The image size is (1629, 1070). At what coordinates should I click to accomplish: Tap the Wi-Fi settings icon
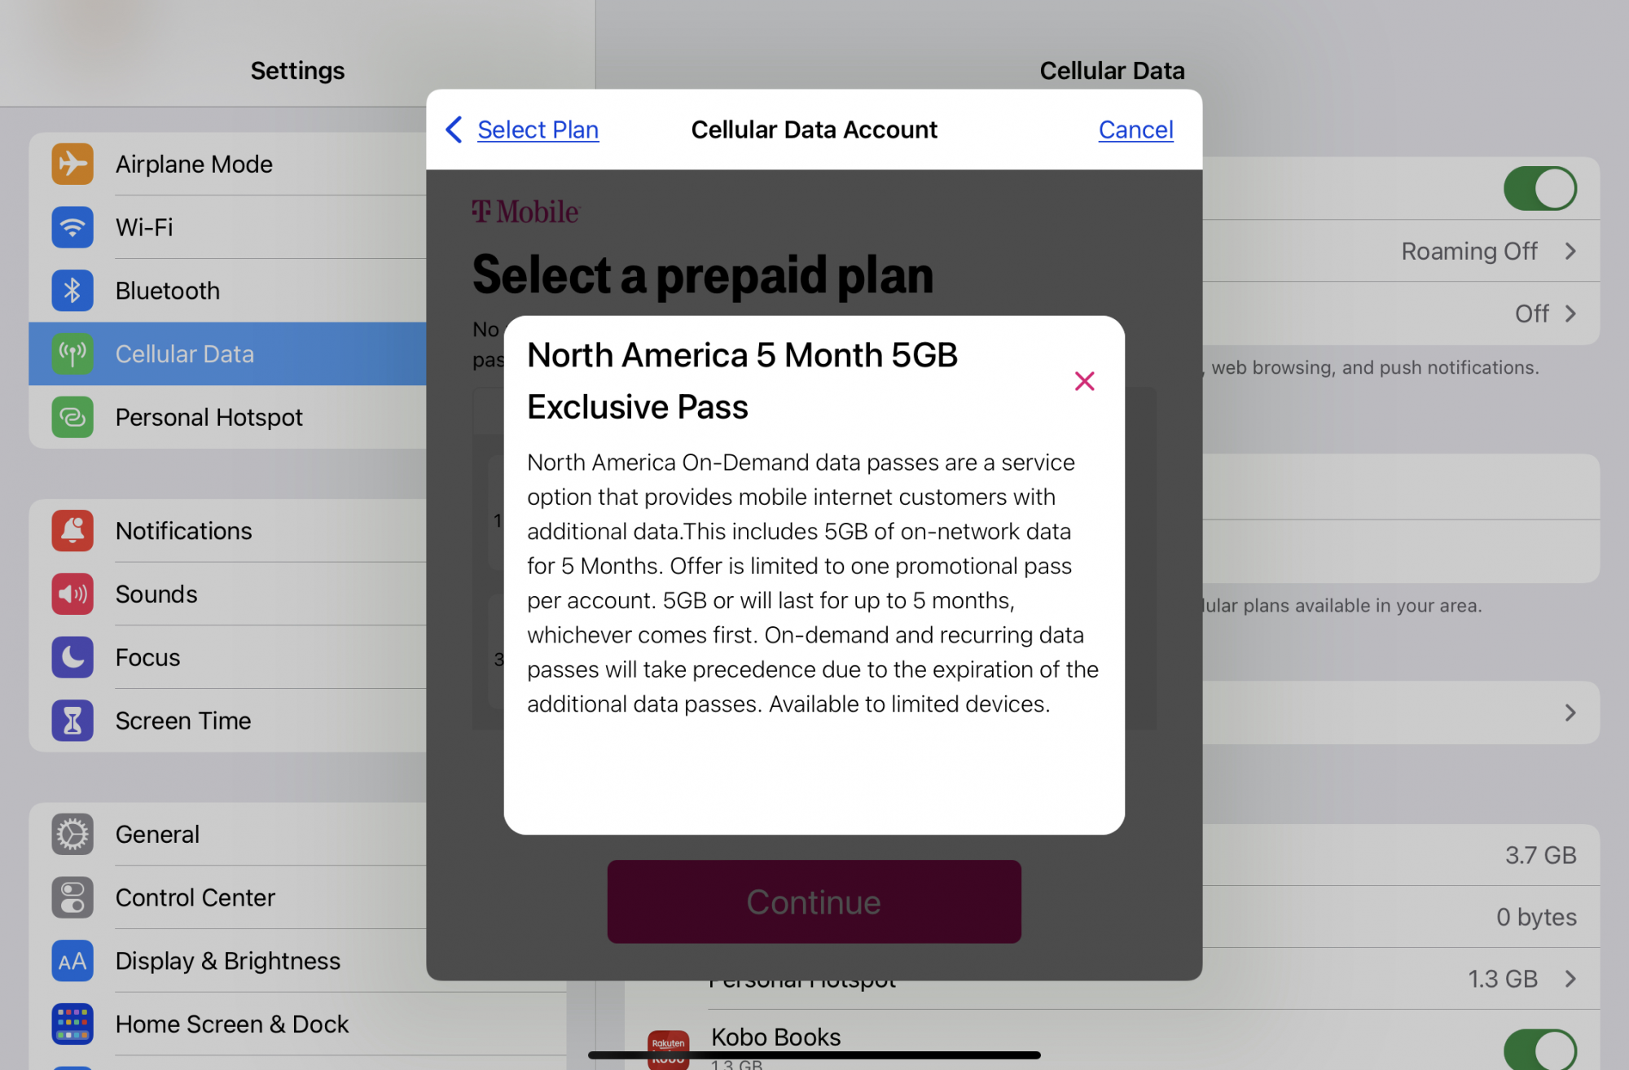click(x=74, y=227)
